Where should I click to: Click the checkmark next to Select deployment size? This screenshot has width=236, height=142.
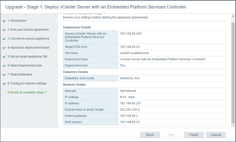[4, 66]
